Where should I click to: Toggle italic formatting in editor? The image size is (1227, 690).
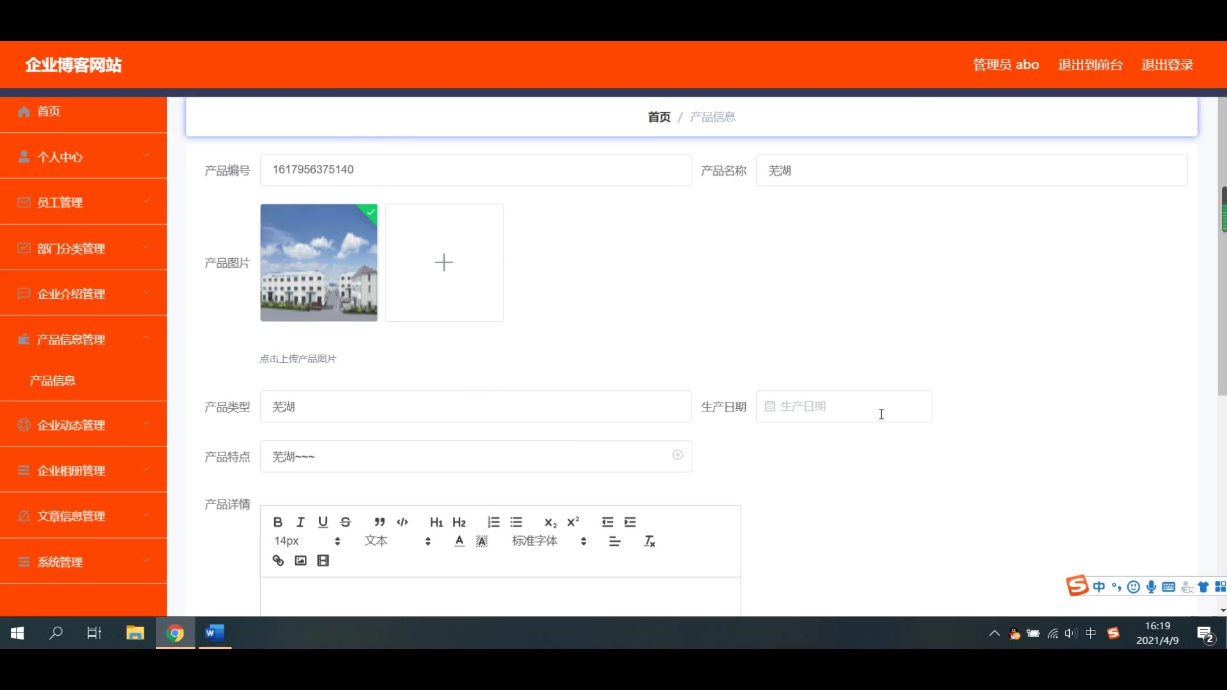pyautogui.click(x=300, y=522)
